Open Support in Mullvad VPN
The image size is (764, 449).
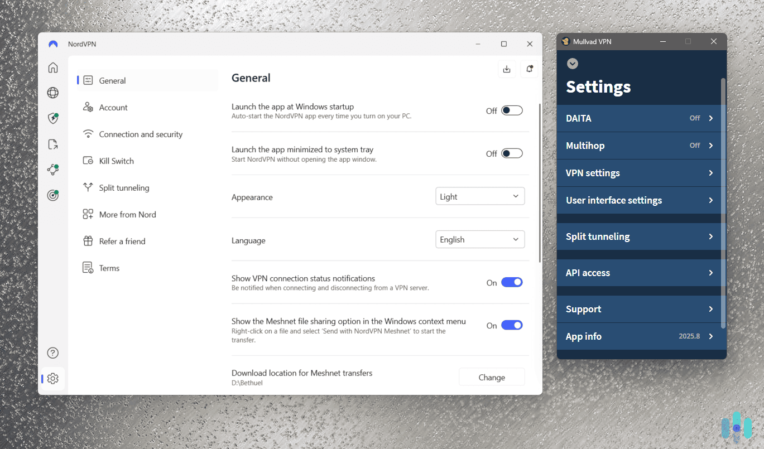[x=640, y=309]
